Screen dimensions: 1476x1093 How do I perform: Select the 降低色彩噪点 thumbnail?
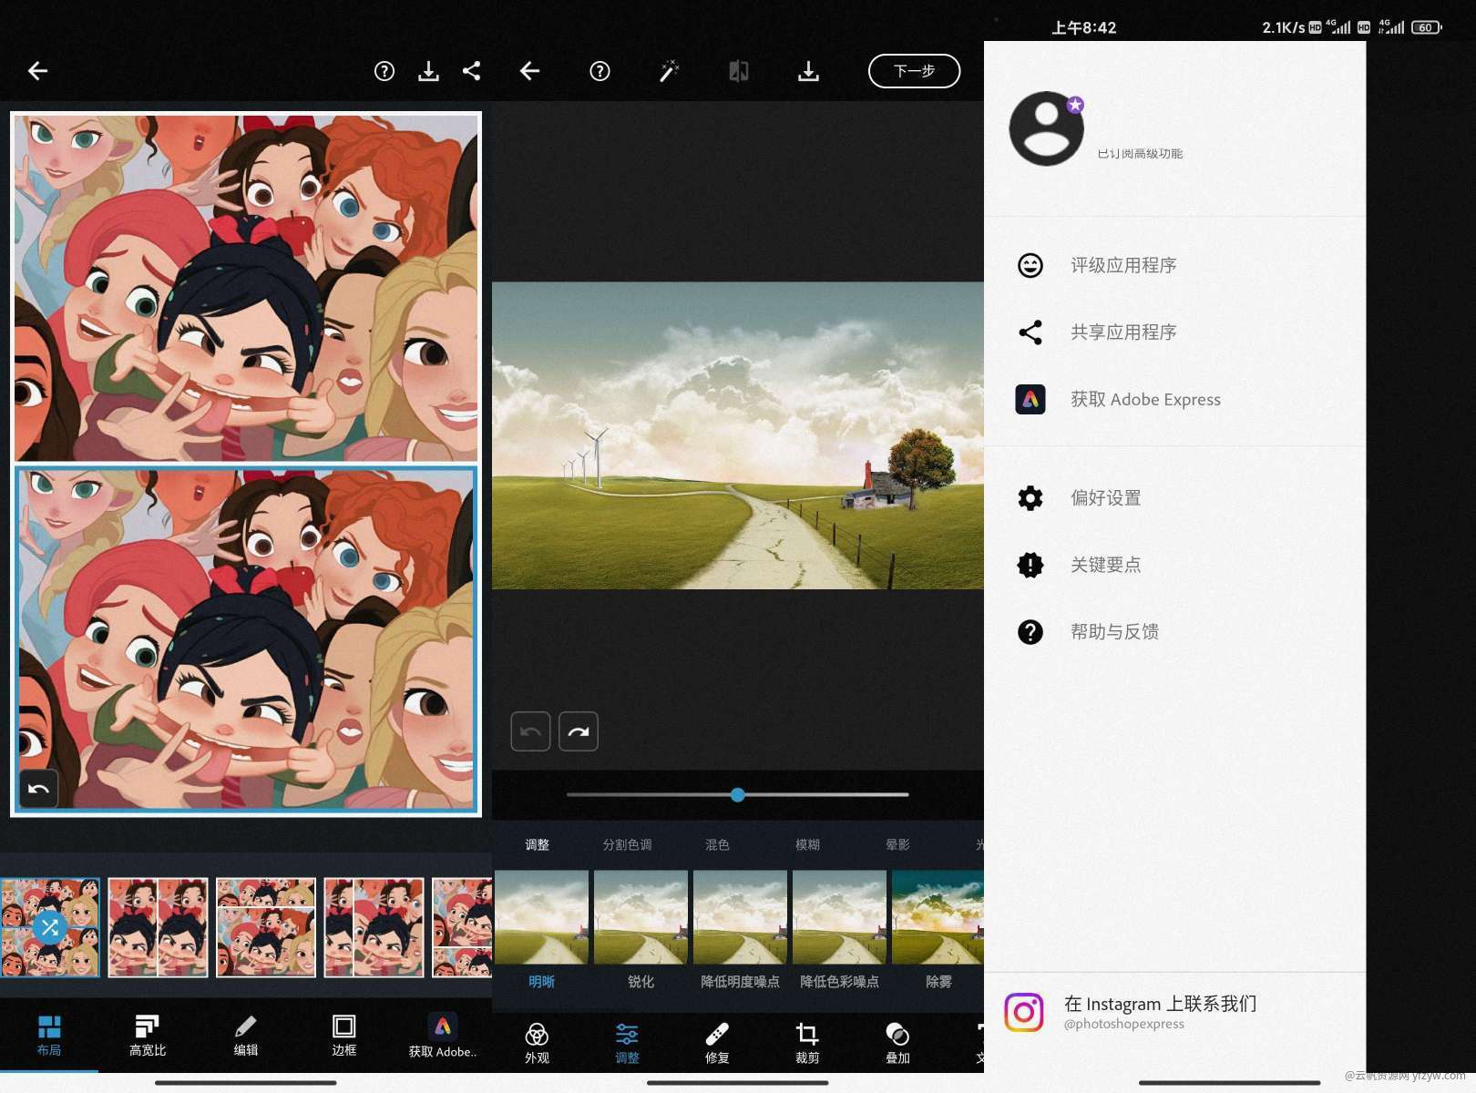(839, 917)
